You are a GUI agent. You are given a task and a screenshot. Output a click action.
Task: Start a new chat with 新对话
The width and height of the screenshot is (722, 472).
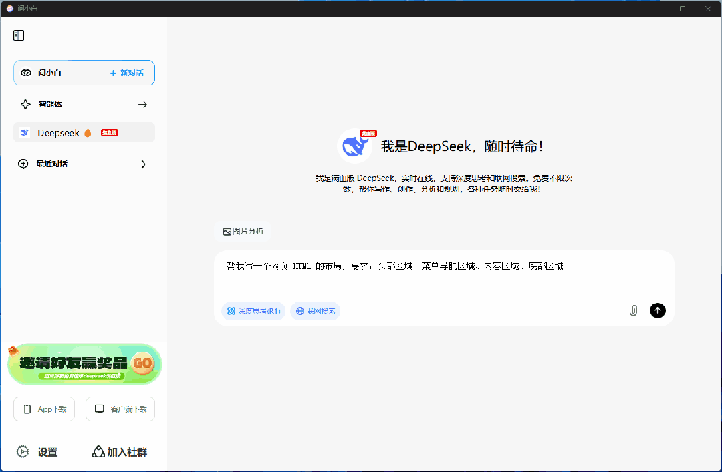click(x=127, y=73)
